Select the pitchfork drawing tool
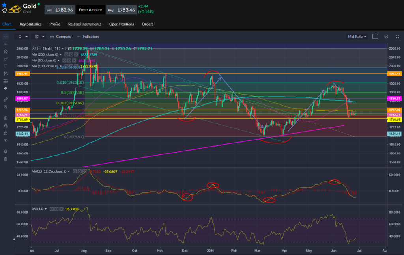Image resolution: width=404 pixels, height=255 pixels. click(x=6, y=52)
